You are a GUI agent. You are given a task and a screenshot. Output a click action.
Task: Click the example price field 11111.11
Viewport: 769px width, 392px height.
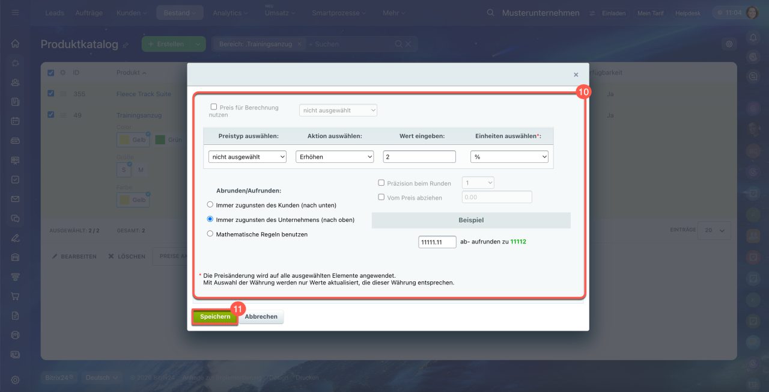coord(437,242)
